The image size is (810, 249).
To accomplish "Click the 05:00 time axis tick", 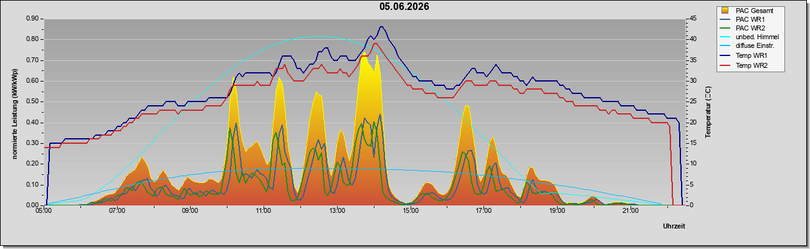I will tap(44, 212).
